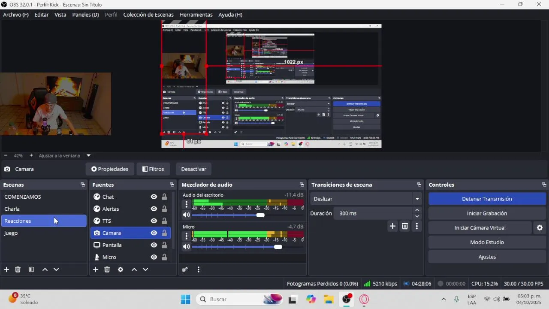Mute Micro channel speaker icon
Image resolution: width=549 pixels, height=309 pixels.
point(186,247)
